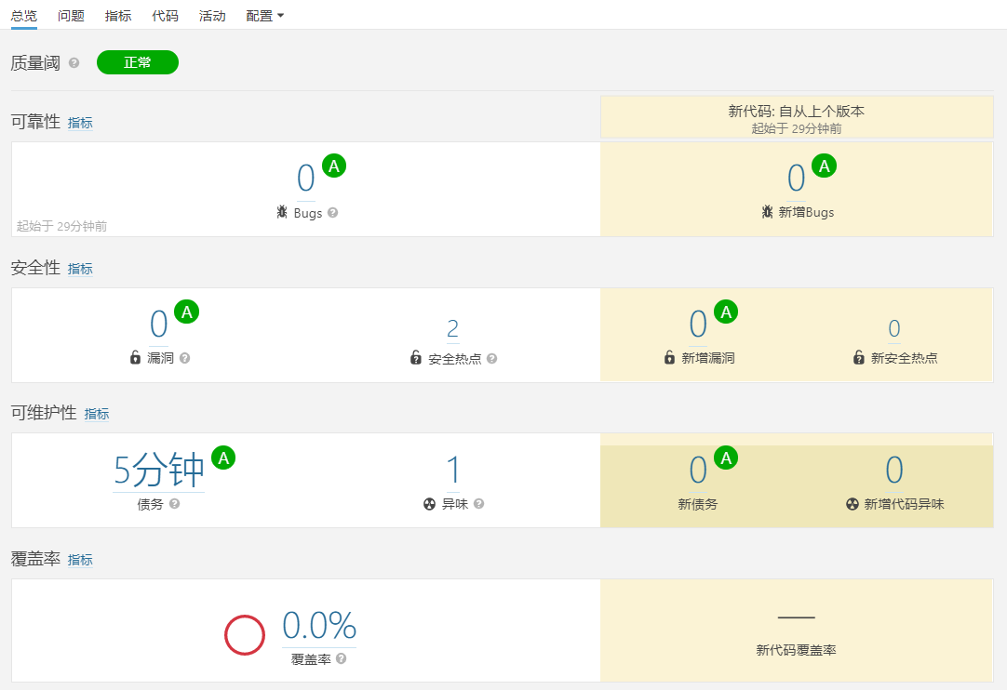Image resolution: width=1007 pixels, height=690 pixels.
Task: Click the 0.0% coverage value
Action: click(x=319, y=626)
